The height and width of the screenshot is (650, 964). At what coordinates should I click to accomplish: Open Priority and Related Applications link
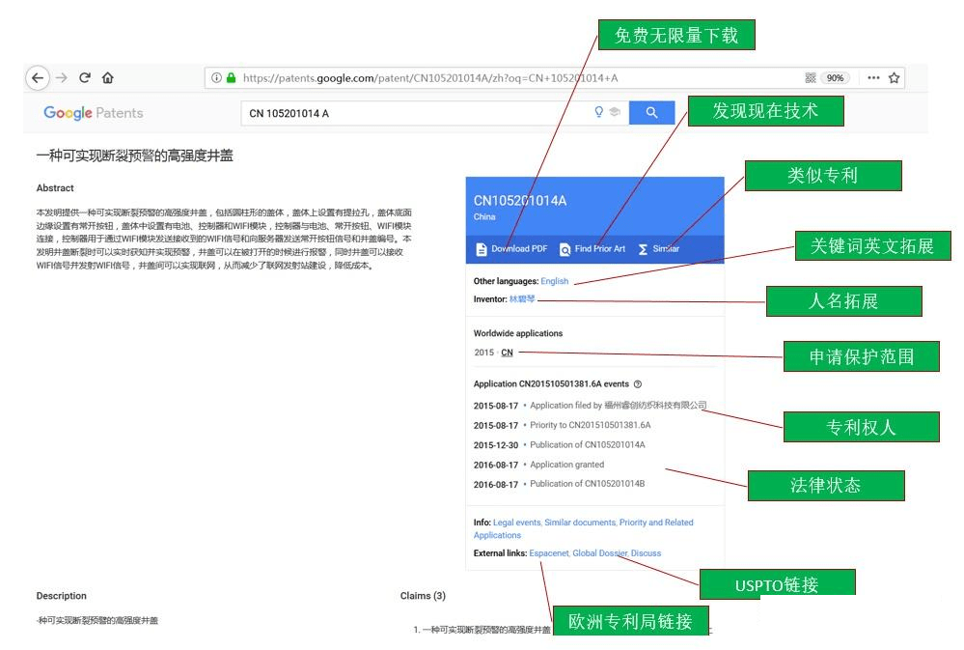point(584,528)
